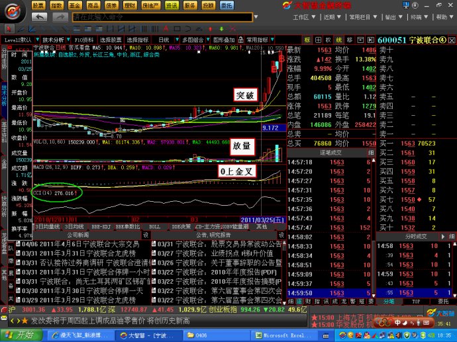Click the 14:59:50 trade row in 逐笔成交
This screenshot has height=342, width=457.
point(330,293)
